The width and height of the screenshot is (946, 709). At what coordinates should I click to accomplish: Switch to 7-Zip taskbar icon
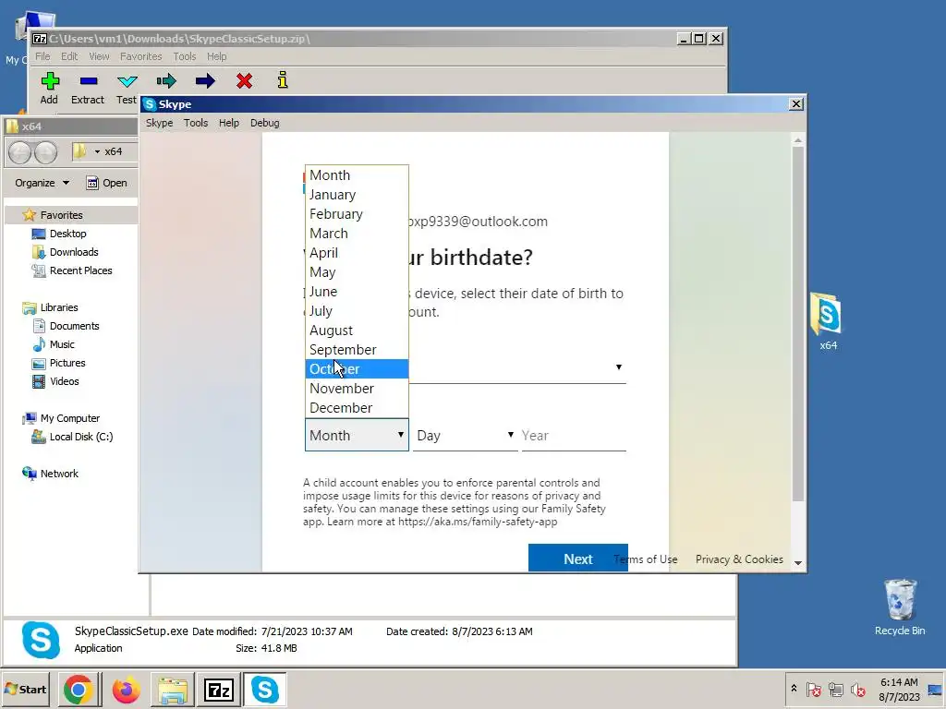pos(218,689)
